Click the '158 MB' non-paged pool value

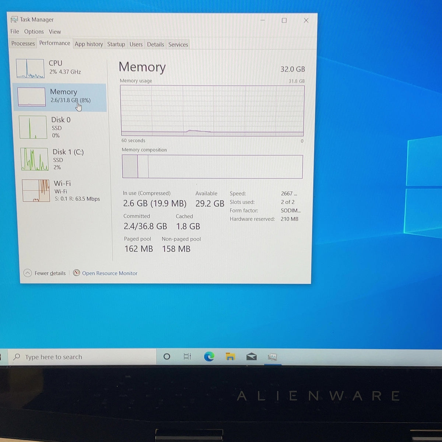176,249
